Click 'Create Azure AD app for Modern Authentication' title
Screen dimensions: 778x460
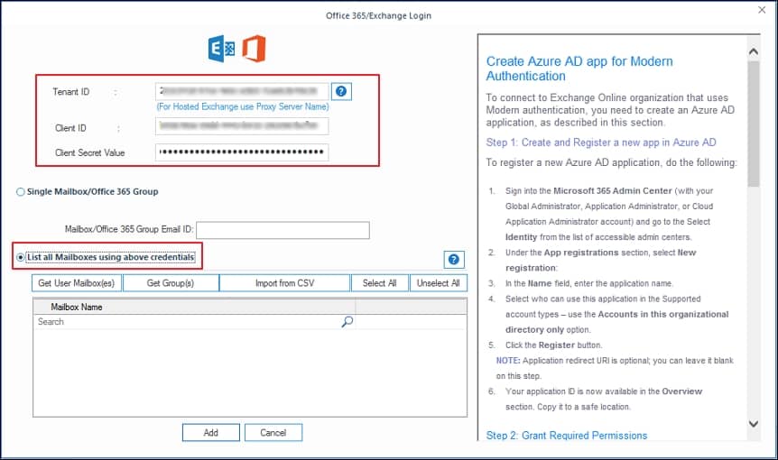579,69
